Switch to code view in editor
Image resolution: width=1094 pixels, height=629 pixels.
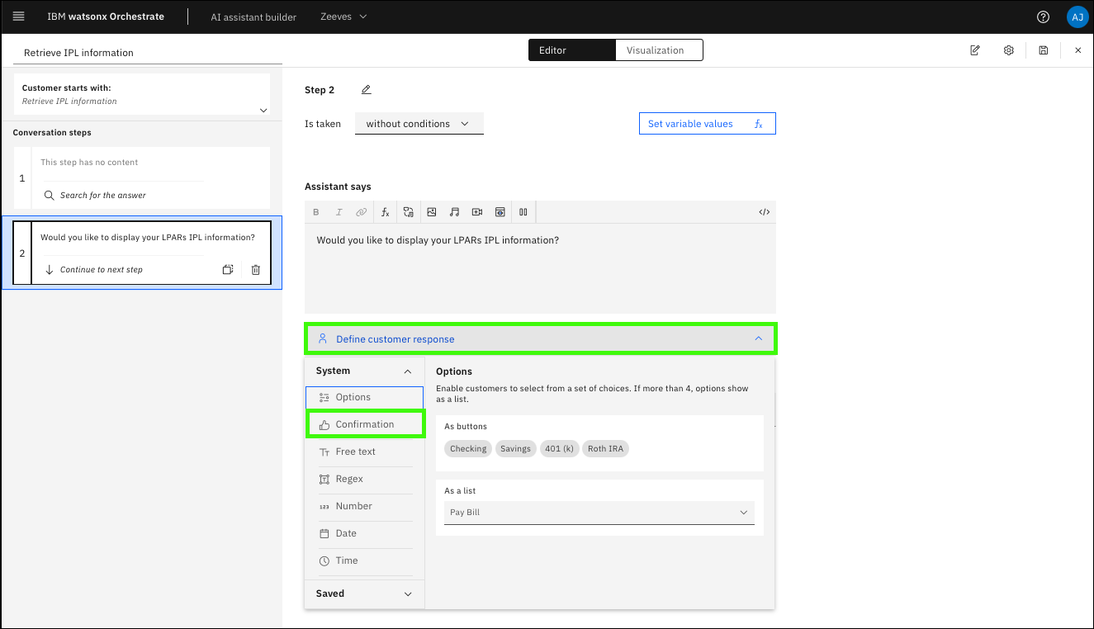coord(764,212)
